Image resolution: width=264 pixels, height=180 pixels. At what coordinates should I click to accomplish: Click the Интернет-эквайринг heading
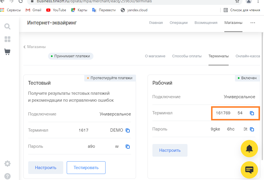[x=52, y=23]
